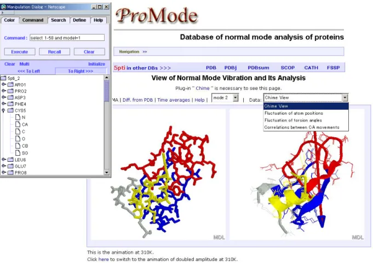Select the N atom file icon
Screen dimensions: 373x263
[18, 117]
